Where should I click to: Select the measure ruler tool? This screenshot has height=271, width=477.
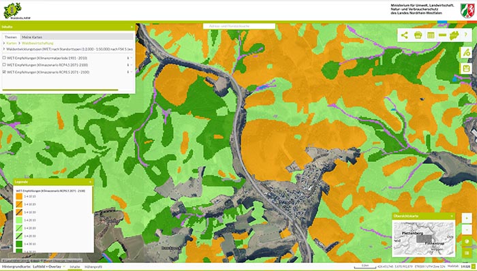point(443,35)
